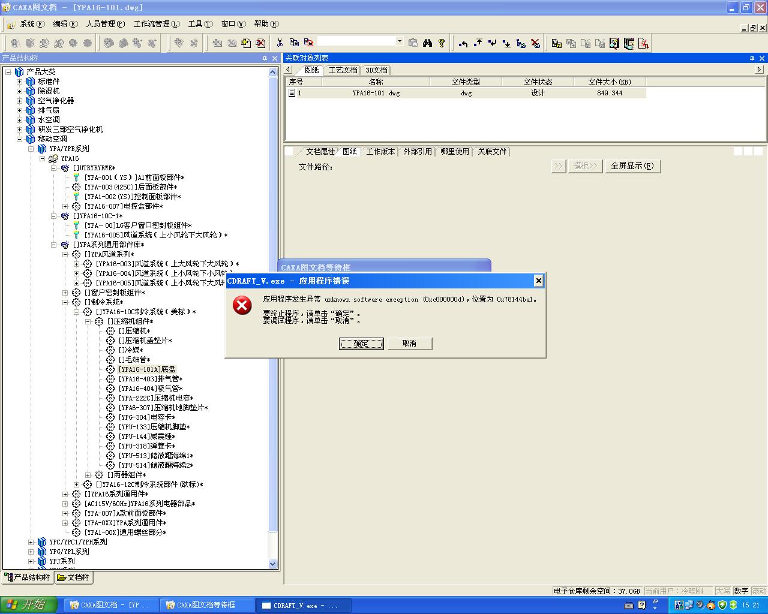Click the curved-left arrow toolbar icon

tap(463, 43)
